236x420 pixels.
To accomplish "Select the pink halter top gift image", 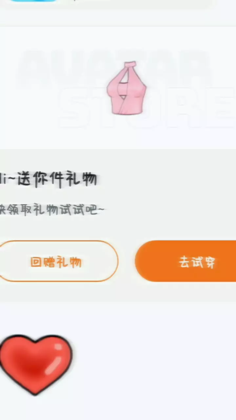I will point(127,88).
